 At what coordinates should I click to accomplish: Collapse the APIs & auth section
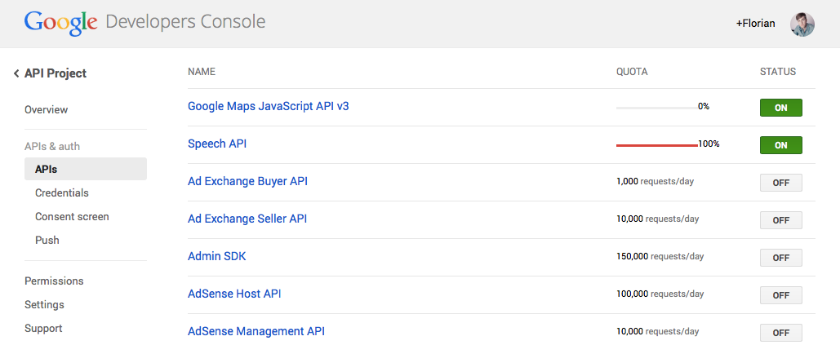point(52,146)
